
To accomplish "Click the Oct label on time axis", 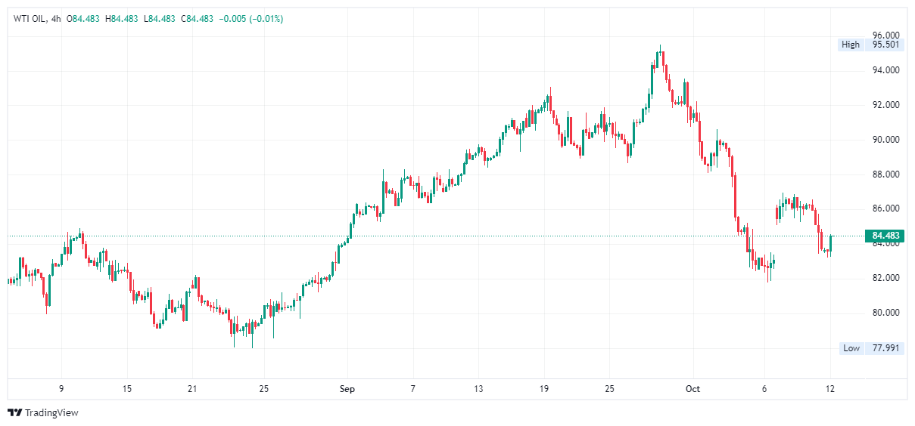I will click(692, 389).
